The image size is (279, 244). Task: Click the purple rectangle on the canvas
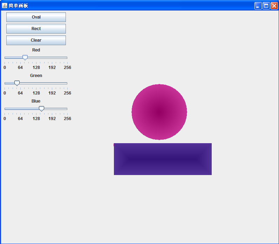[163, 159]
